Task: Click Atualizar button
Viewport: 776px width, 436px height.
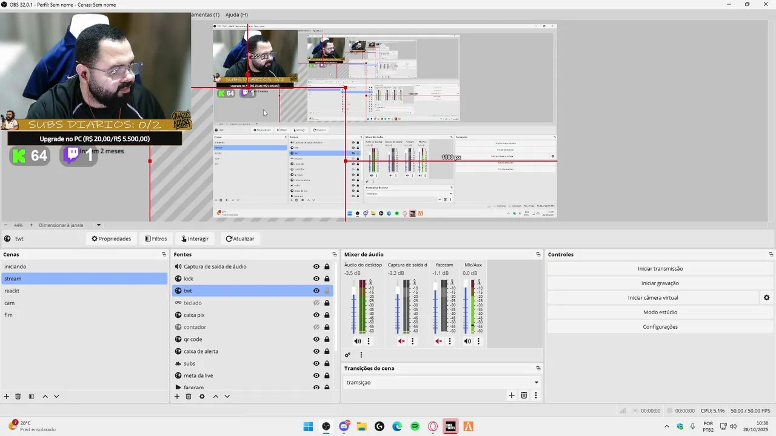Action: coord(240,239)
